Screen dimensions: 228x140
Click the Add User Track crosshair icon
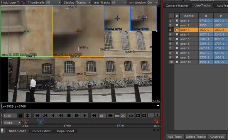(x=22, y=2)
